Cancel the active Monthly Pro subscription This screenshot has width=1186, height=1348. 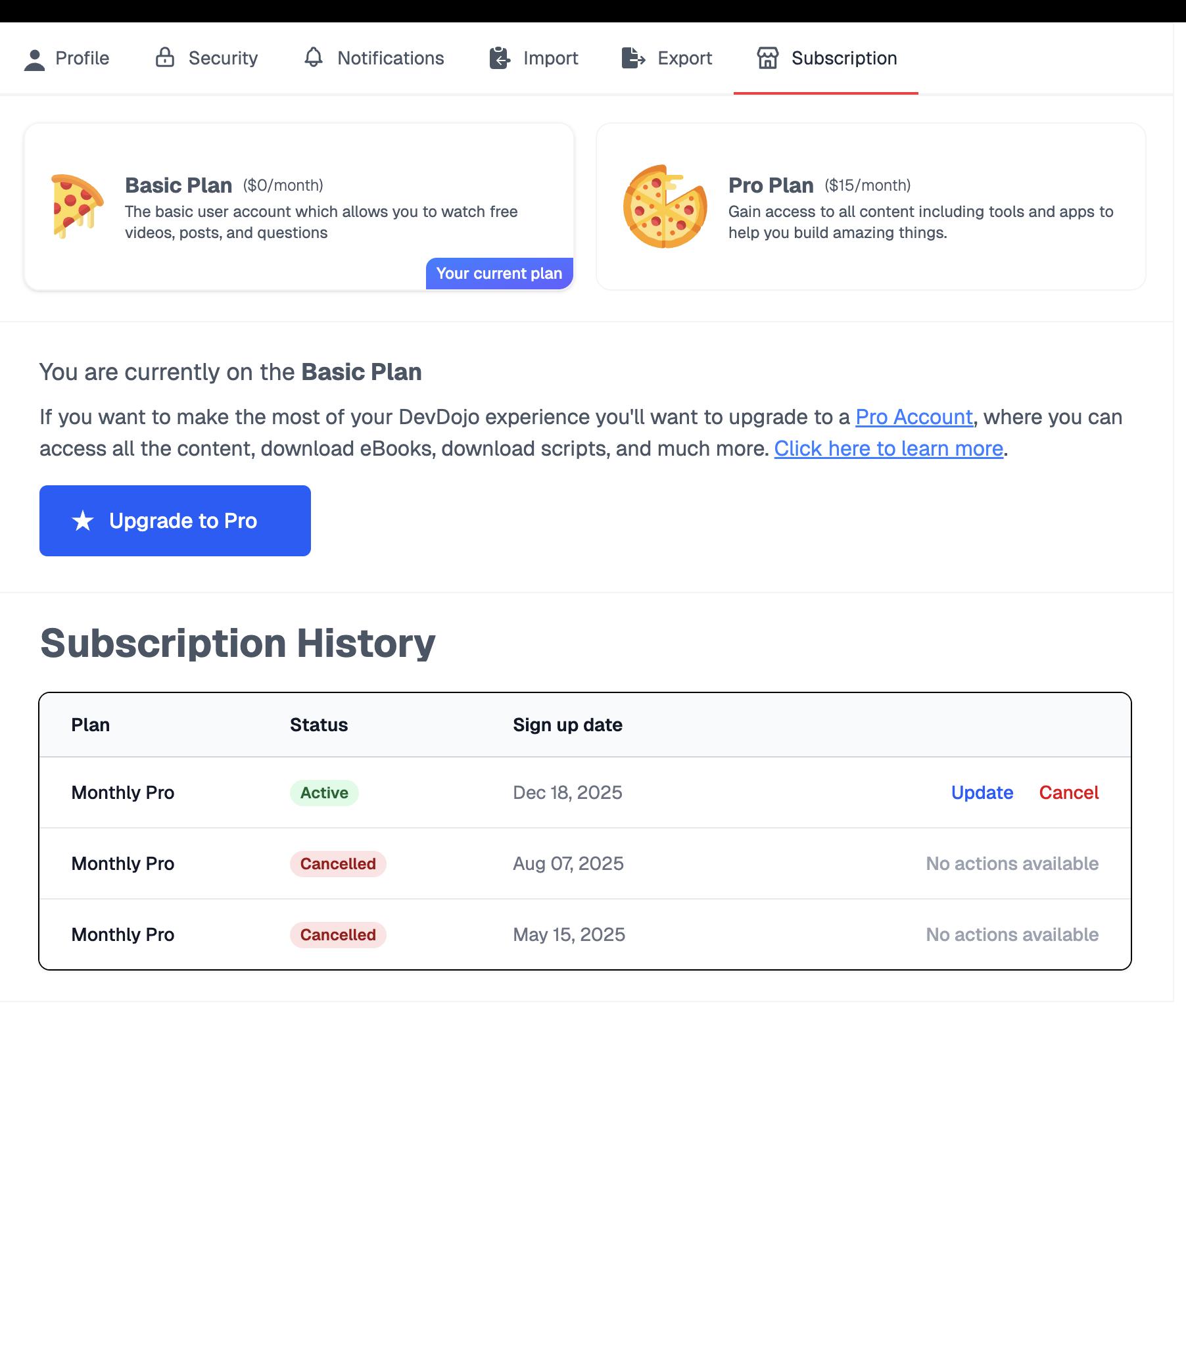(x=1069, y=793)
